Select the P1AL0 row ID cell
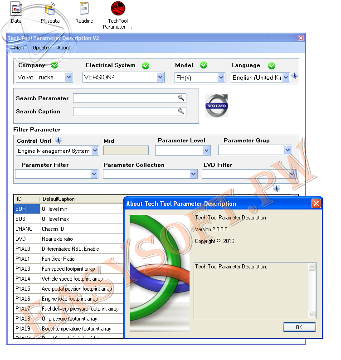 pyautogui.click(x=27, y=249)
